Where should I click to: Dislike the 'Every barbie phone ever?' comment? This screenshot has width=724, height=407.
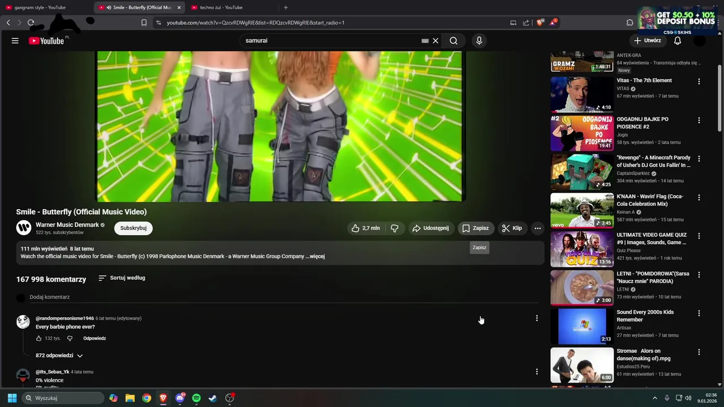click(x=70, y=339)
